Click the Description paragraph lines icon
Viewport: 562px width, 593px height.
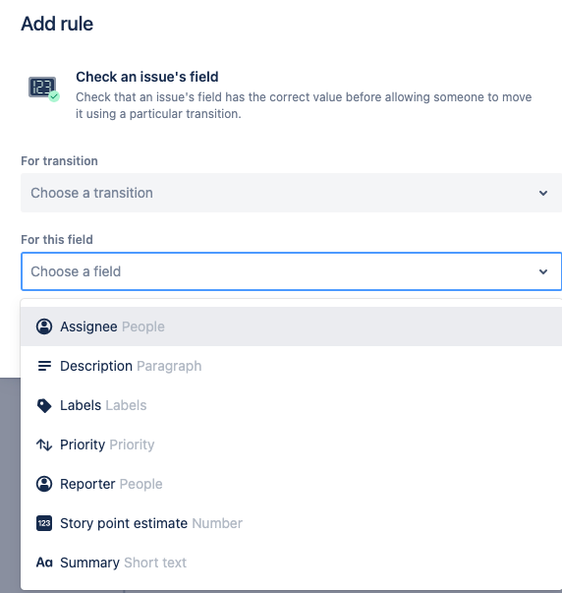[44, 366]
